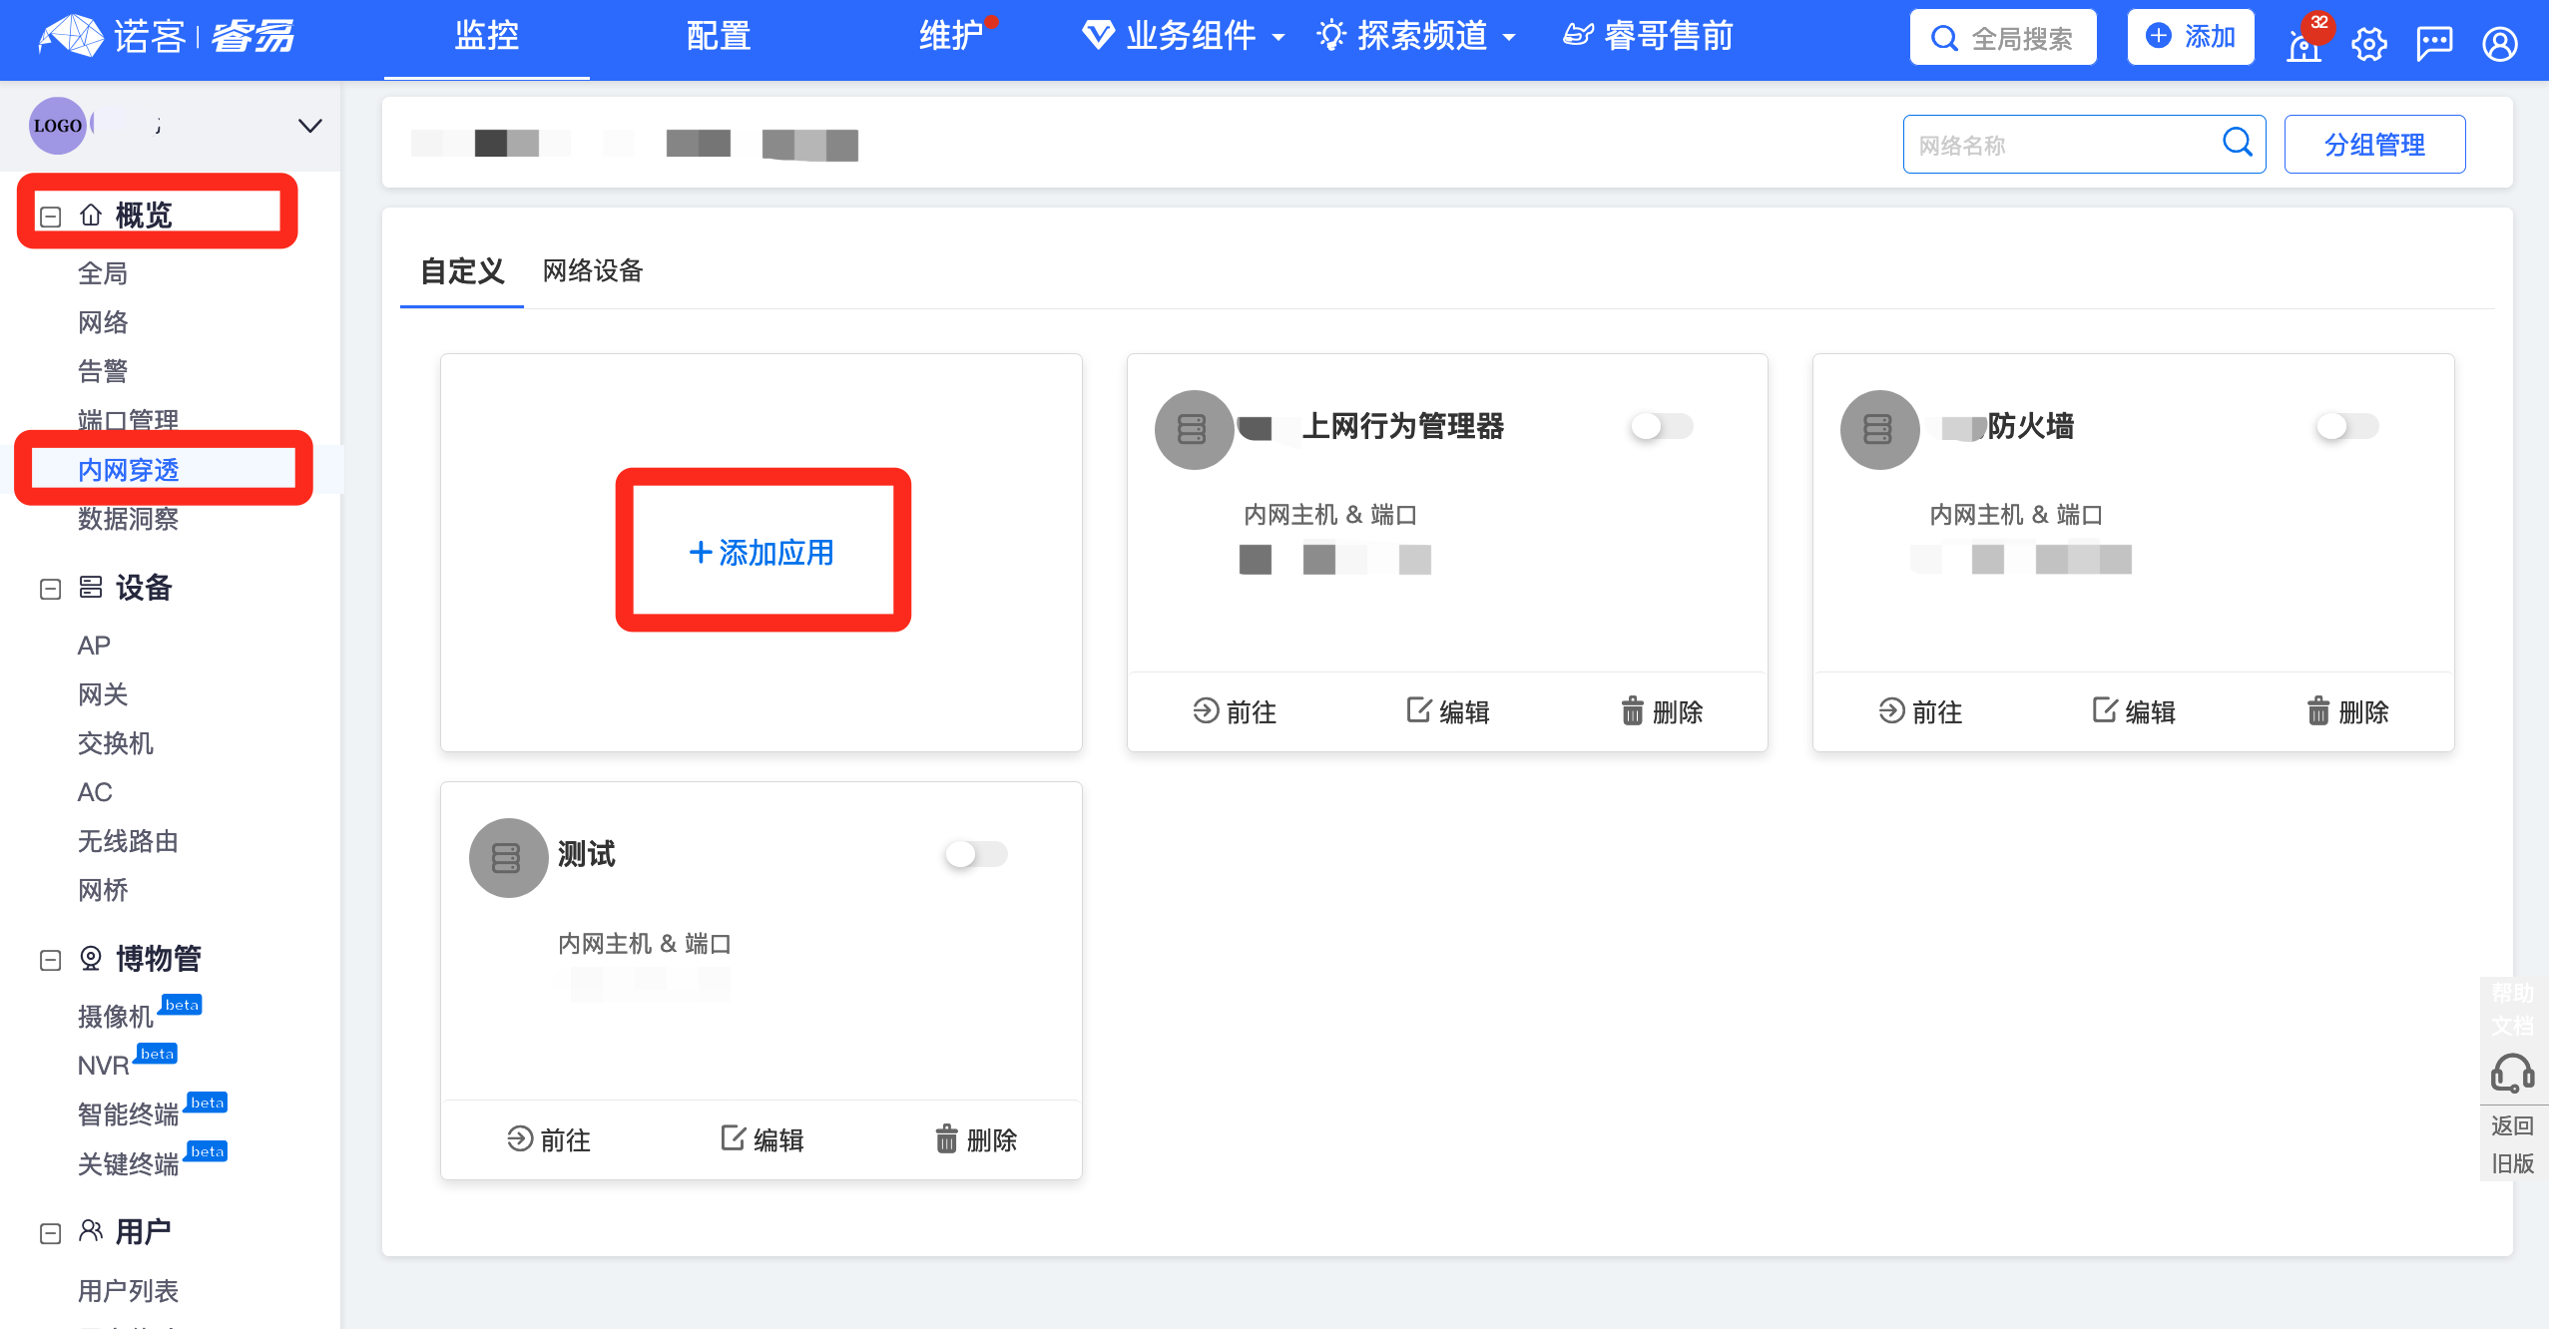Click the 全局搜索 search box
Screen dimensions: 2549x1329
pyautogui.click(x=2003, y=38)
